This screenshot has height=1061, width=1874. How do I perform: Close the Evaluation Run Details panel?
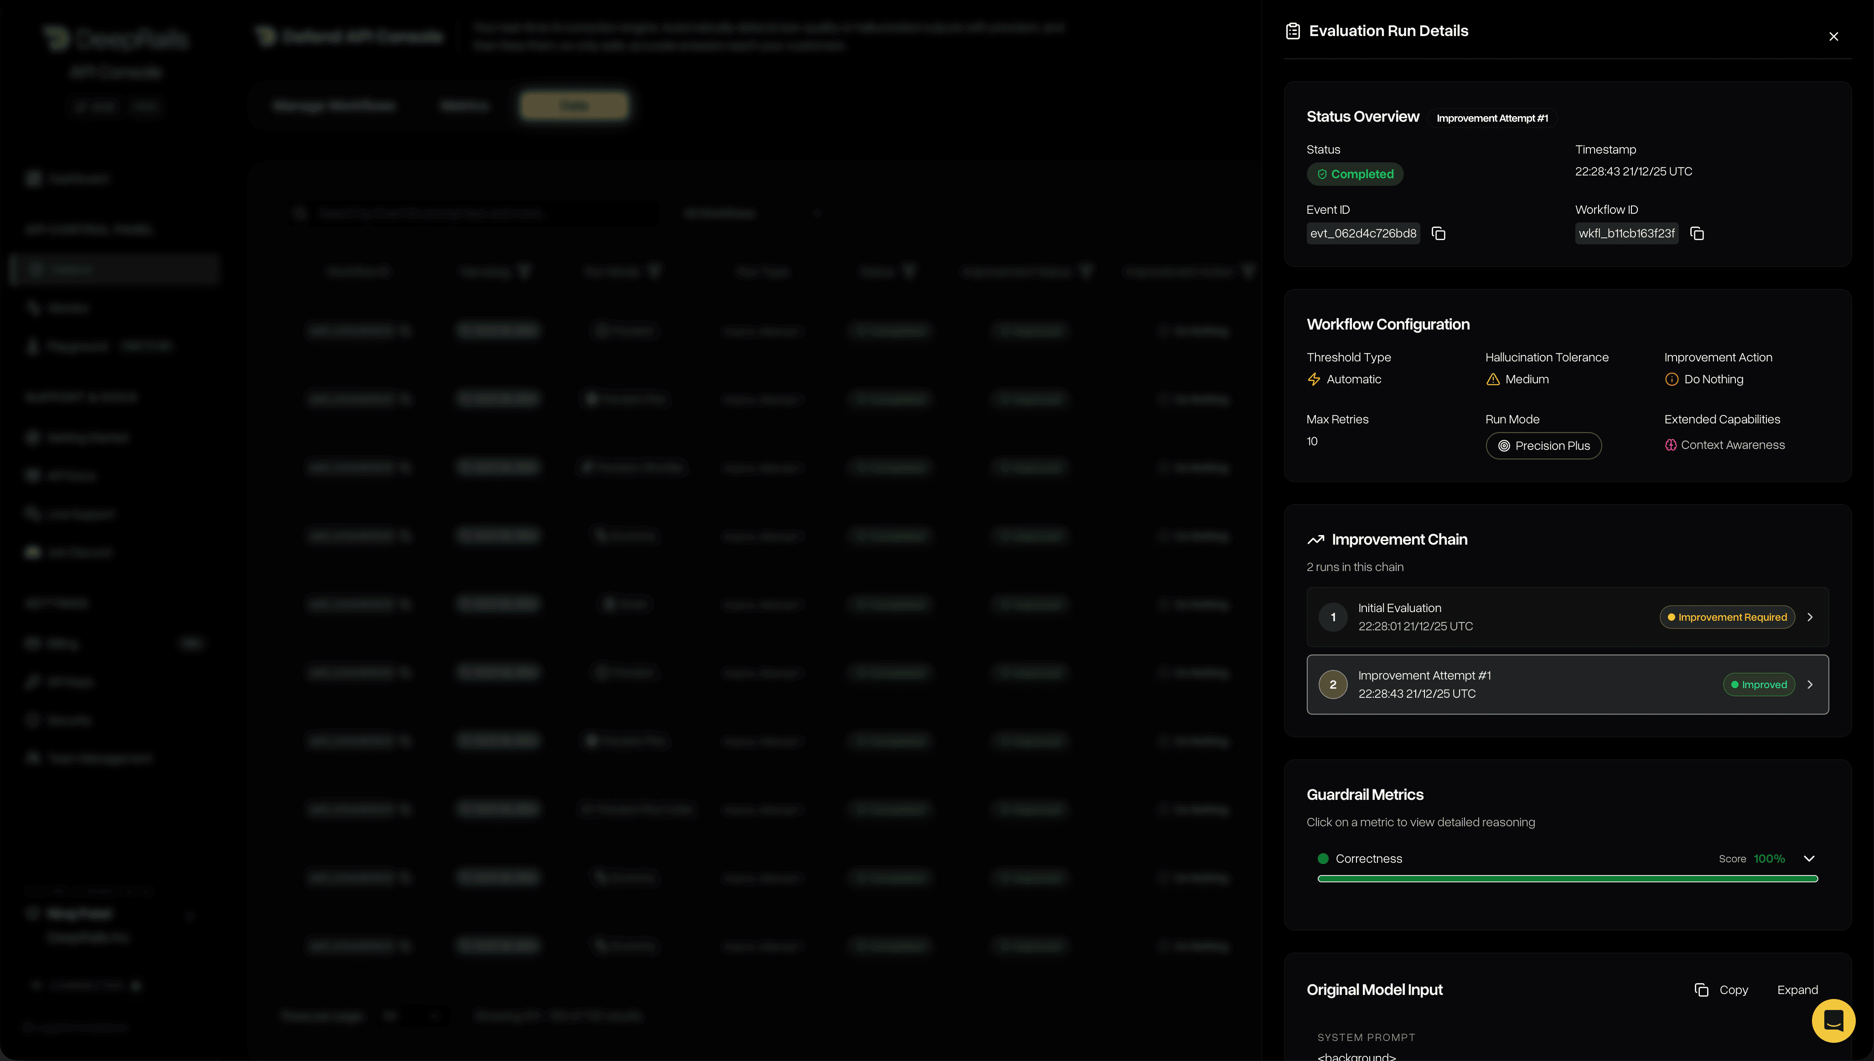pyautogui.click(x=1834, y=36)
